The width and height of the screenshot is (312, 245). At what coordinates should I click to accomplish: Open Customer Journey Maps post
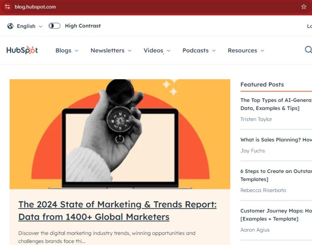[x=276, y=215]
